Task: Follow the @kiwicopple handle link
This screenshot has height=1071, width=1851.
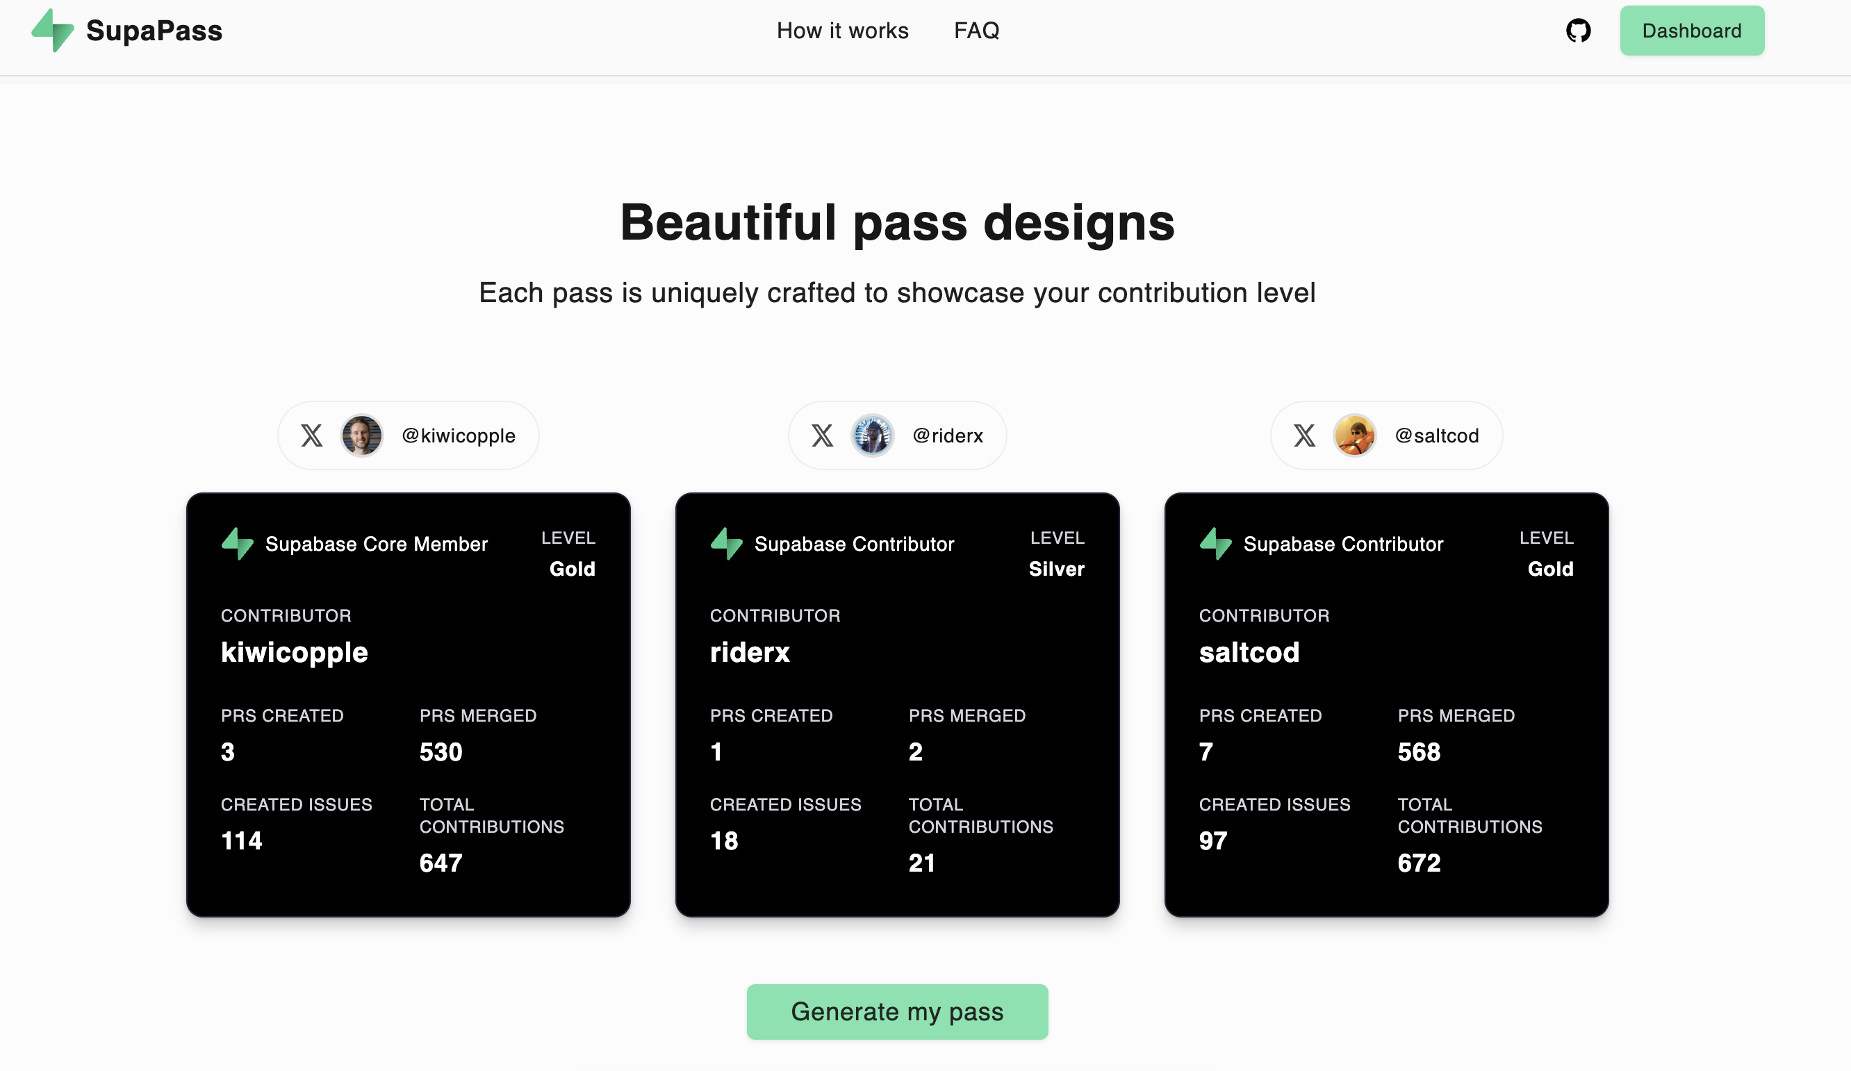Action: pyautogui.click(x=459, y=435)
